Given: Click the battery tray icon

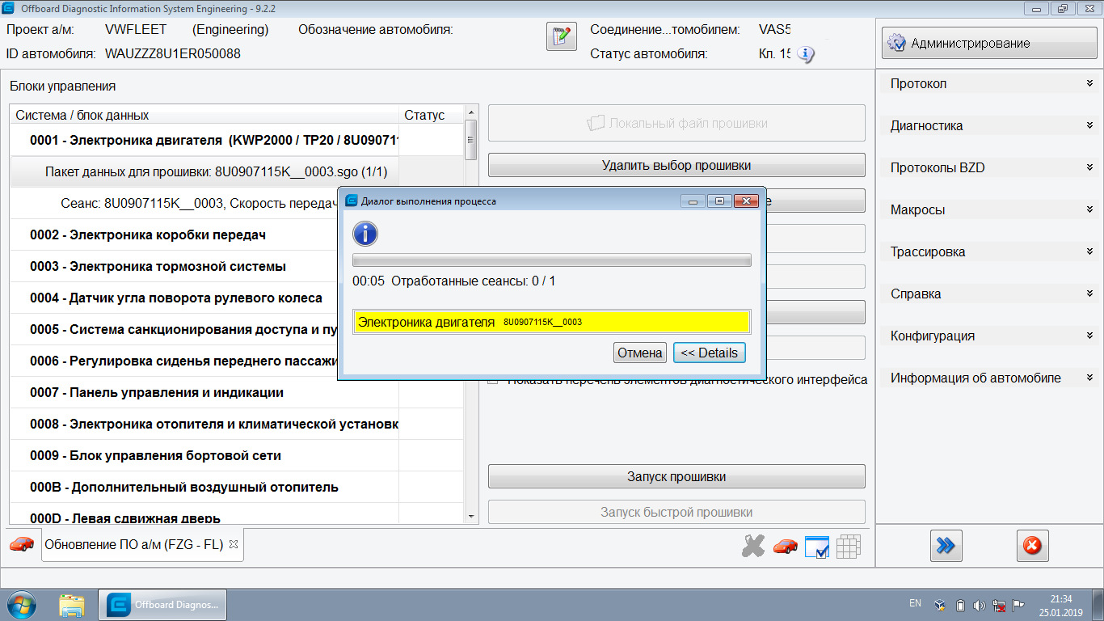Looking at the screenshot, I should pos(960,605).
